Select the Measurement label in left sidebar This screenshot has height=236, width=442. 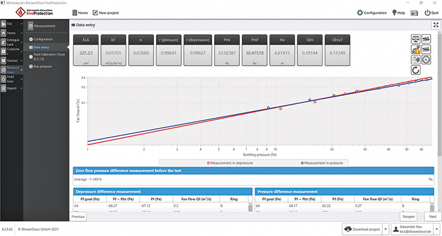[x=13, y=70]
